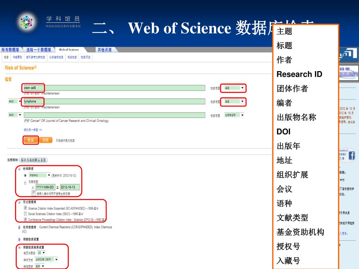Click the orange 清除 clear button
The width and height of the screenshot is (359, 269).
[46, 140]
